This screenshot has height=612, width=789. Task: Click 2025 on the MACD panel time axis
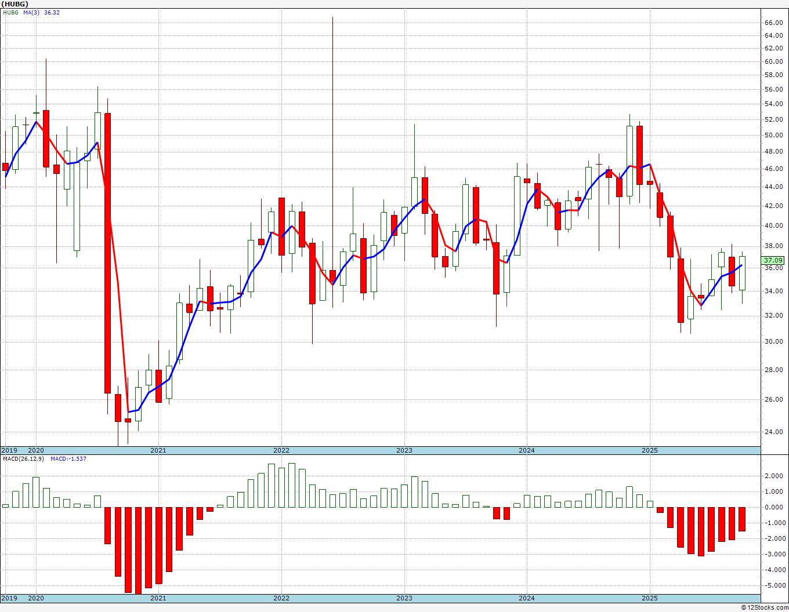pyautogui.click(x=650, y=598)
